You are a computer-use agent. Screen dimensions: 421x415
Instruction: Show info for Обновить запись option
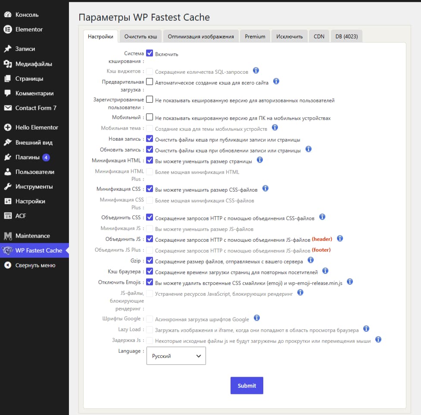click(309, 149)
